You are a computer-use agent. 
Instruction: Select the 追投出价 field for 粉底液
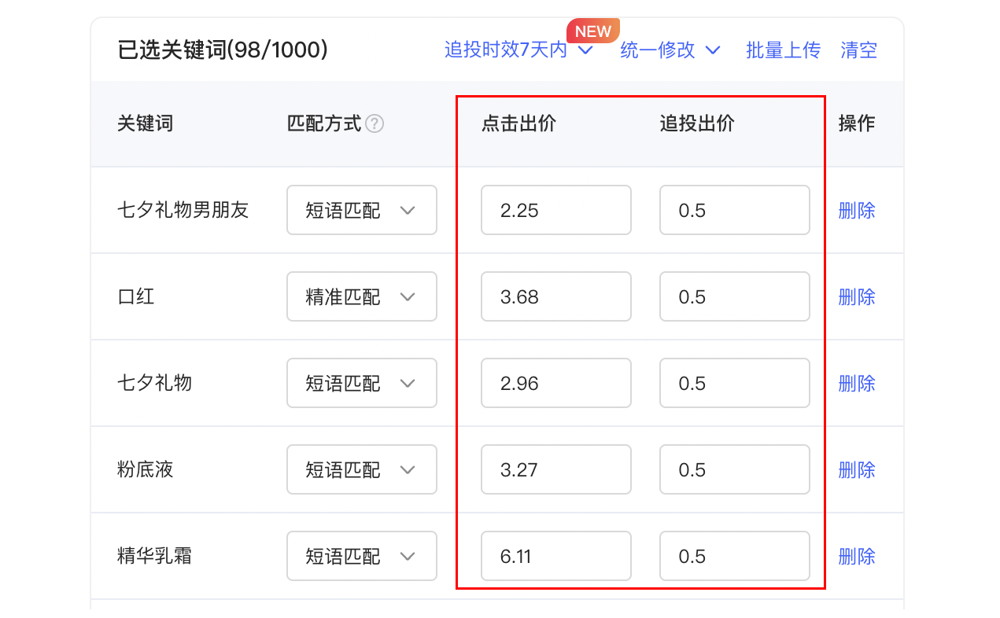(734, 469)
